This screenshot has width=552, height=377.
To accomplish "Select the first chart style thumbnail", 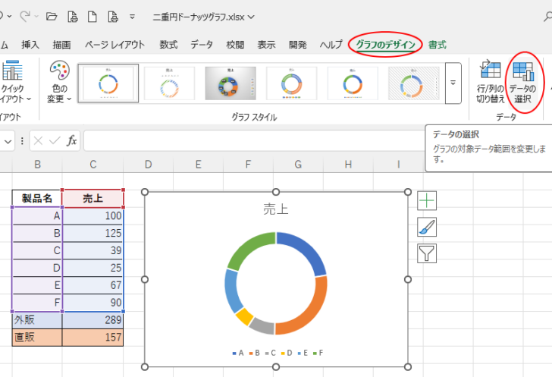I will [x=108, y=83].
